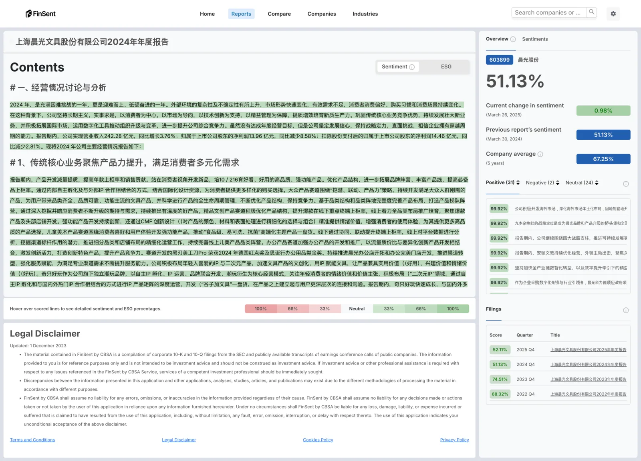Click the FinSent logo
This screenshot has width=641, height=461.
(x=40, y=14)
